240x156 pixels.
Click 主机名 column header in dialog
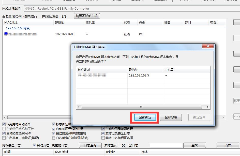(x=187, y=70)
